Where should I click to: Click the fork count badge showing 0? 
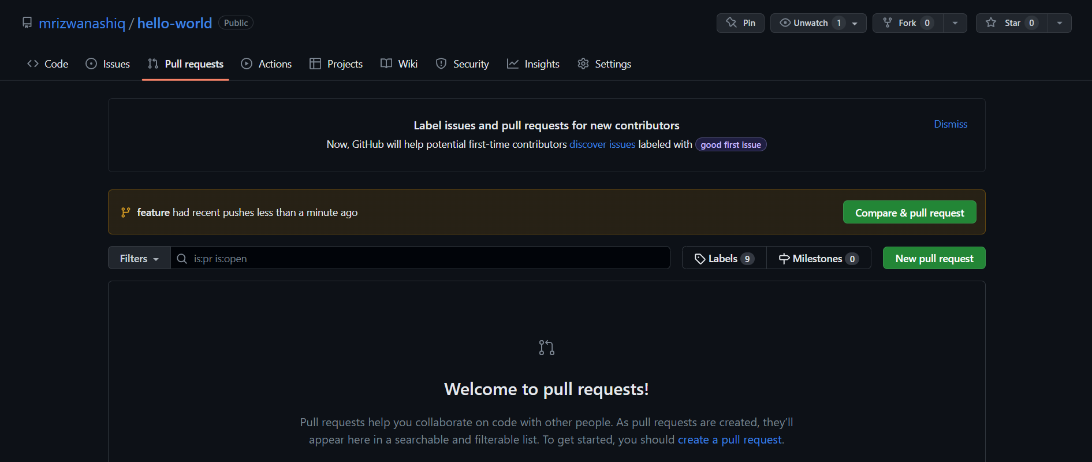[x=927, y=23]
